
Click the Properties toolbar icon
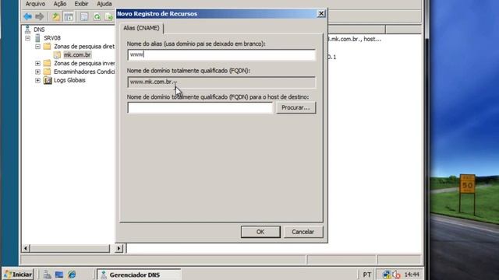pyautogui.click(x=84, y=16)
